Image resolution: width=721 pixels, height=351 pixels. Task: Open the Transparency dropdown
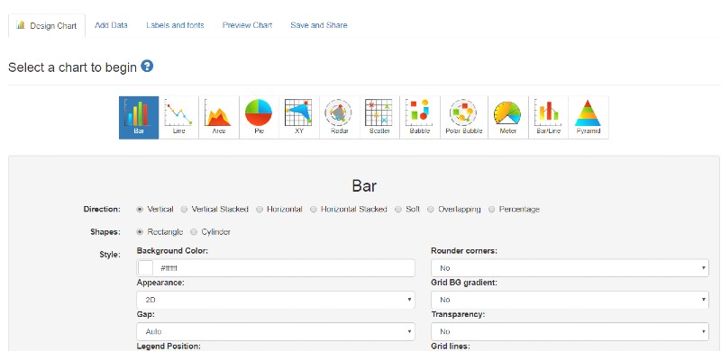click(x=570, y=331)
